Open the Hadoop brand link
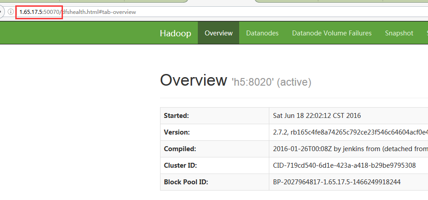 175,33
